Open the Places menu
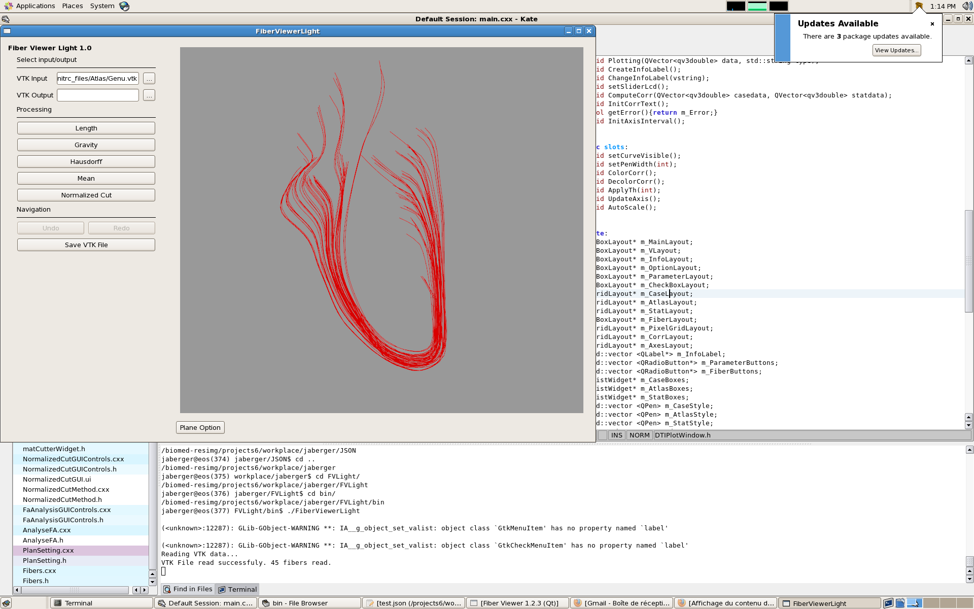Image resolution: width=974 pixels, height=609 pixels. click(73, 6)
